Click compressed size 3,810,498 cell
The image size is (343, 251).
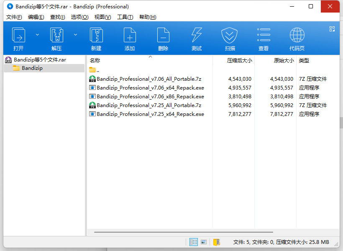(240, 97)
